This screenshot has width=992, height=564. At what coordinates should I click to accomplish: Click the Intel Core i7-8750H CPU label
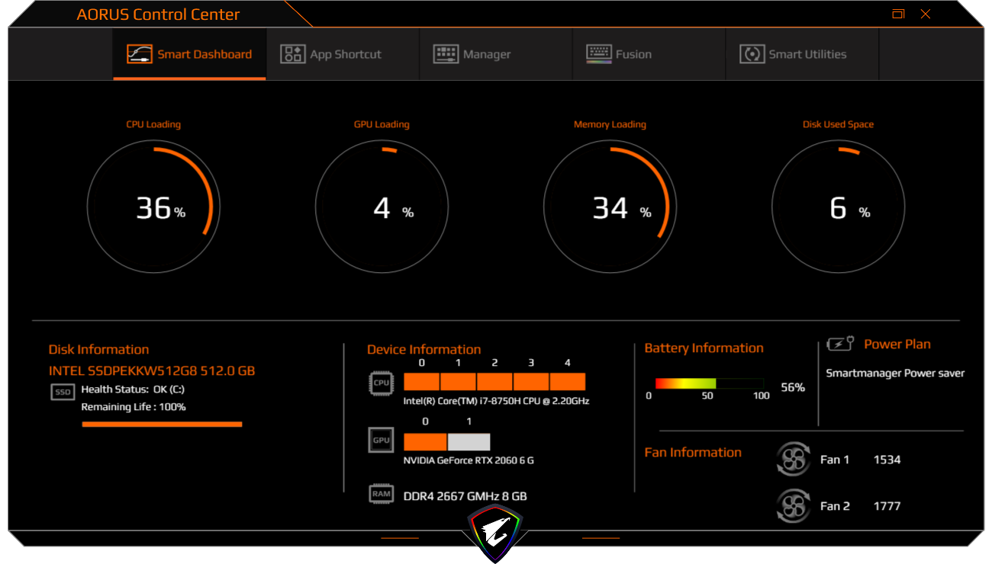point(496,401)
